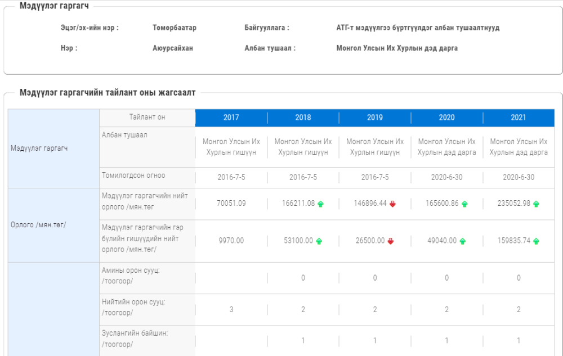
Task: Click the value 165600.86
Action: tap(442, 203)
